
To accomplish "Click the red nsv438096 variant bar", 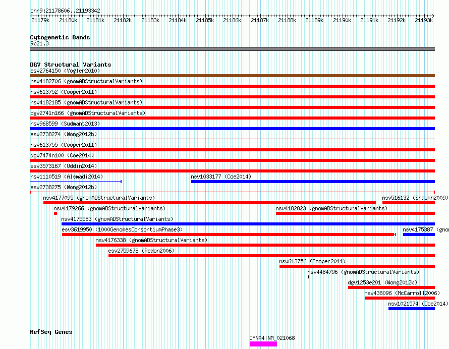I will 400,298.
